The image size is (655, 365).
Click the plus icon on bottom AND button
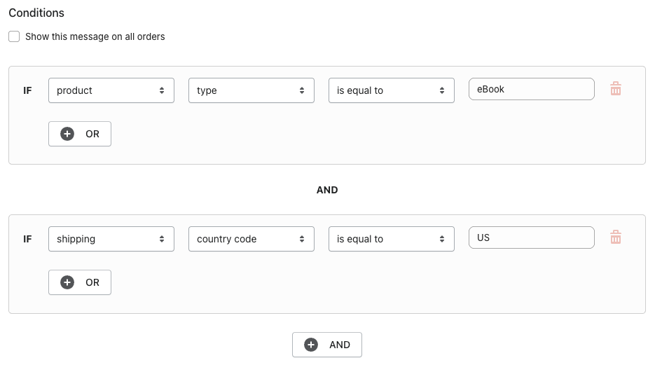coord(310,345)
